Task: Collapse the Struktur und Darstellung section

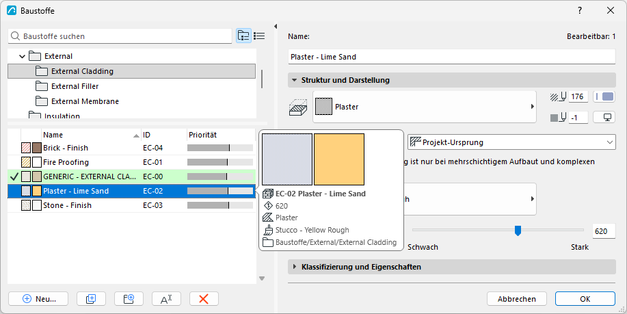Action: 294,80
